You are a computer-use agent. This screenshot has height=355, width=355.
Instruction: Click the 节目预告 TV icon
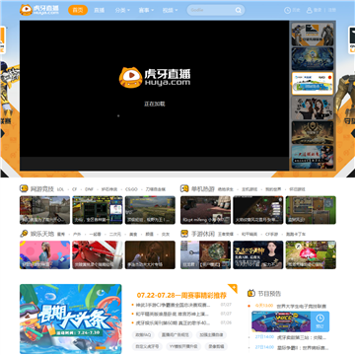251,293
